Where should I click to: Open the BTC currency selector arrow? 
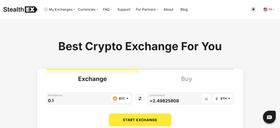coord(127,98)
